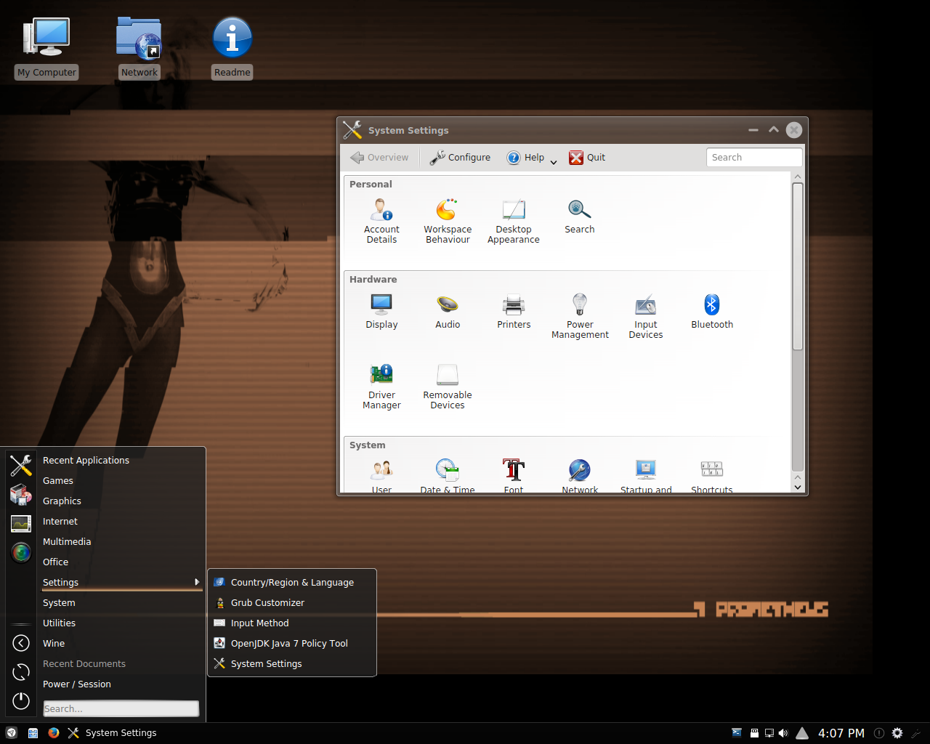930x744 pixels.
Task: Click the clock showing 4:07 PM
Action: 841,733
